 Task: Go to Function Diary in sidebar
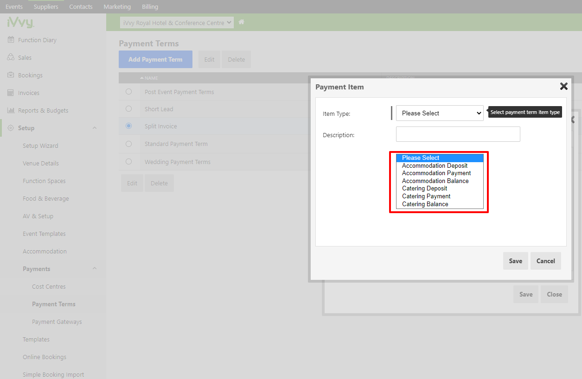tap(37, 40)
